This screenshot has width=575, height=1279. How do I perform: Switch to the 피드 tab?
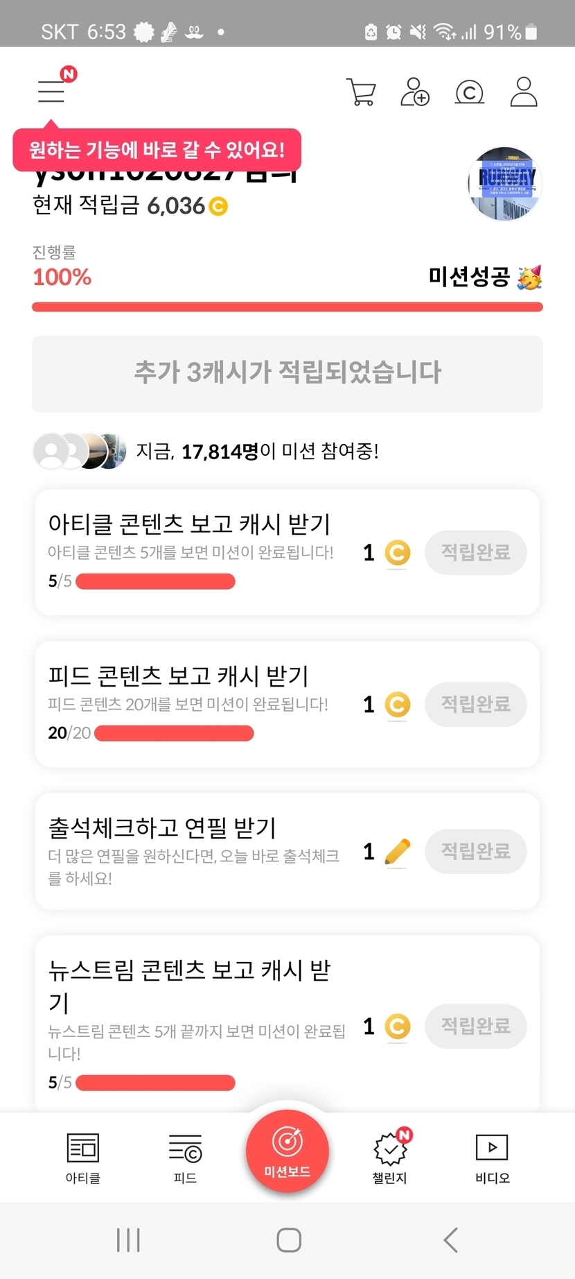pyautogui.click(x=185, y=1157)
